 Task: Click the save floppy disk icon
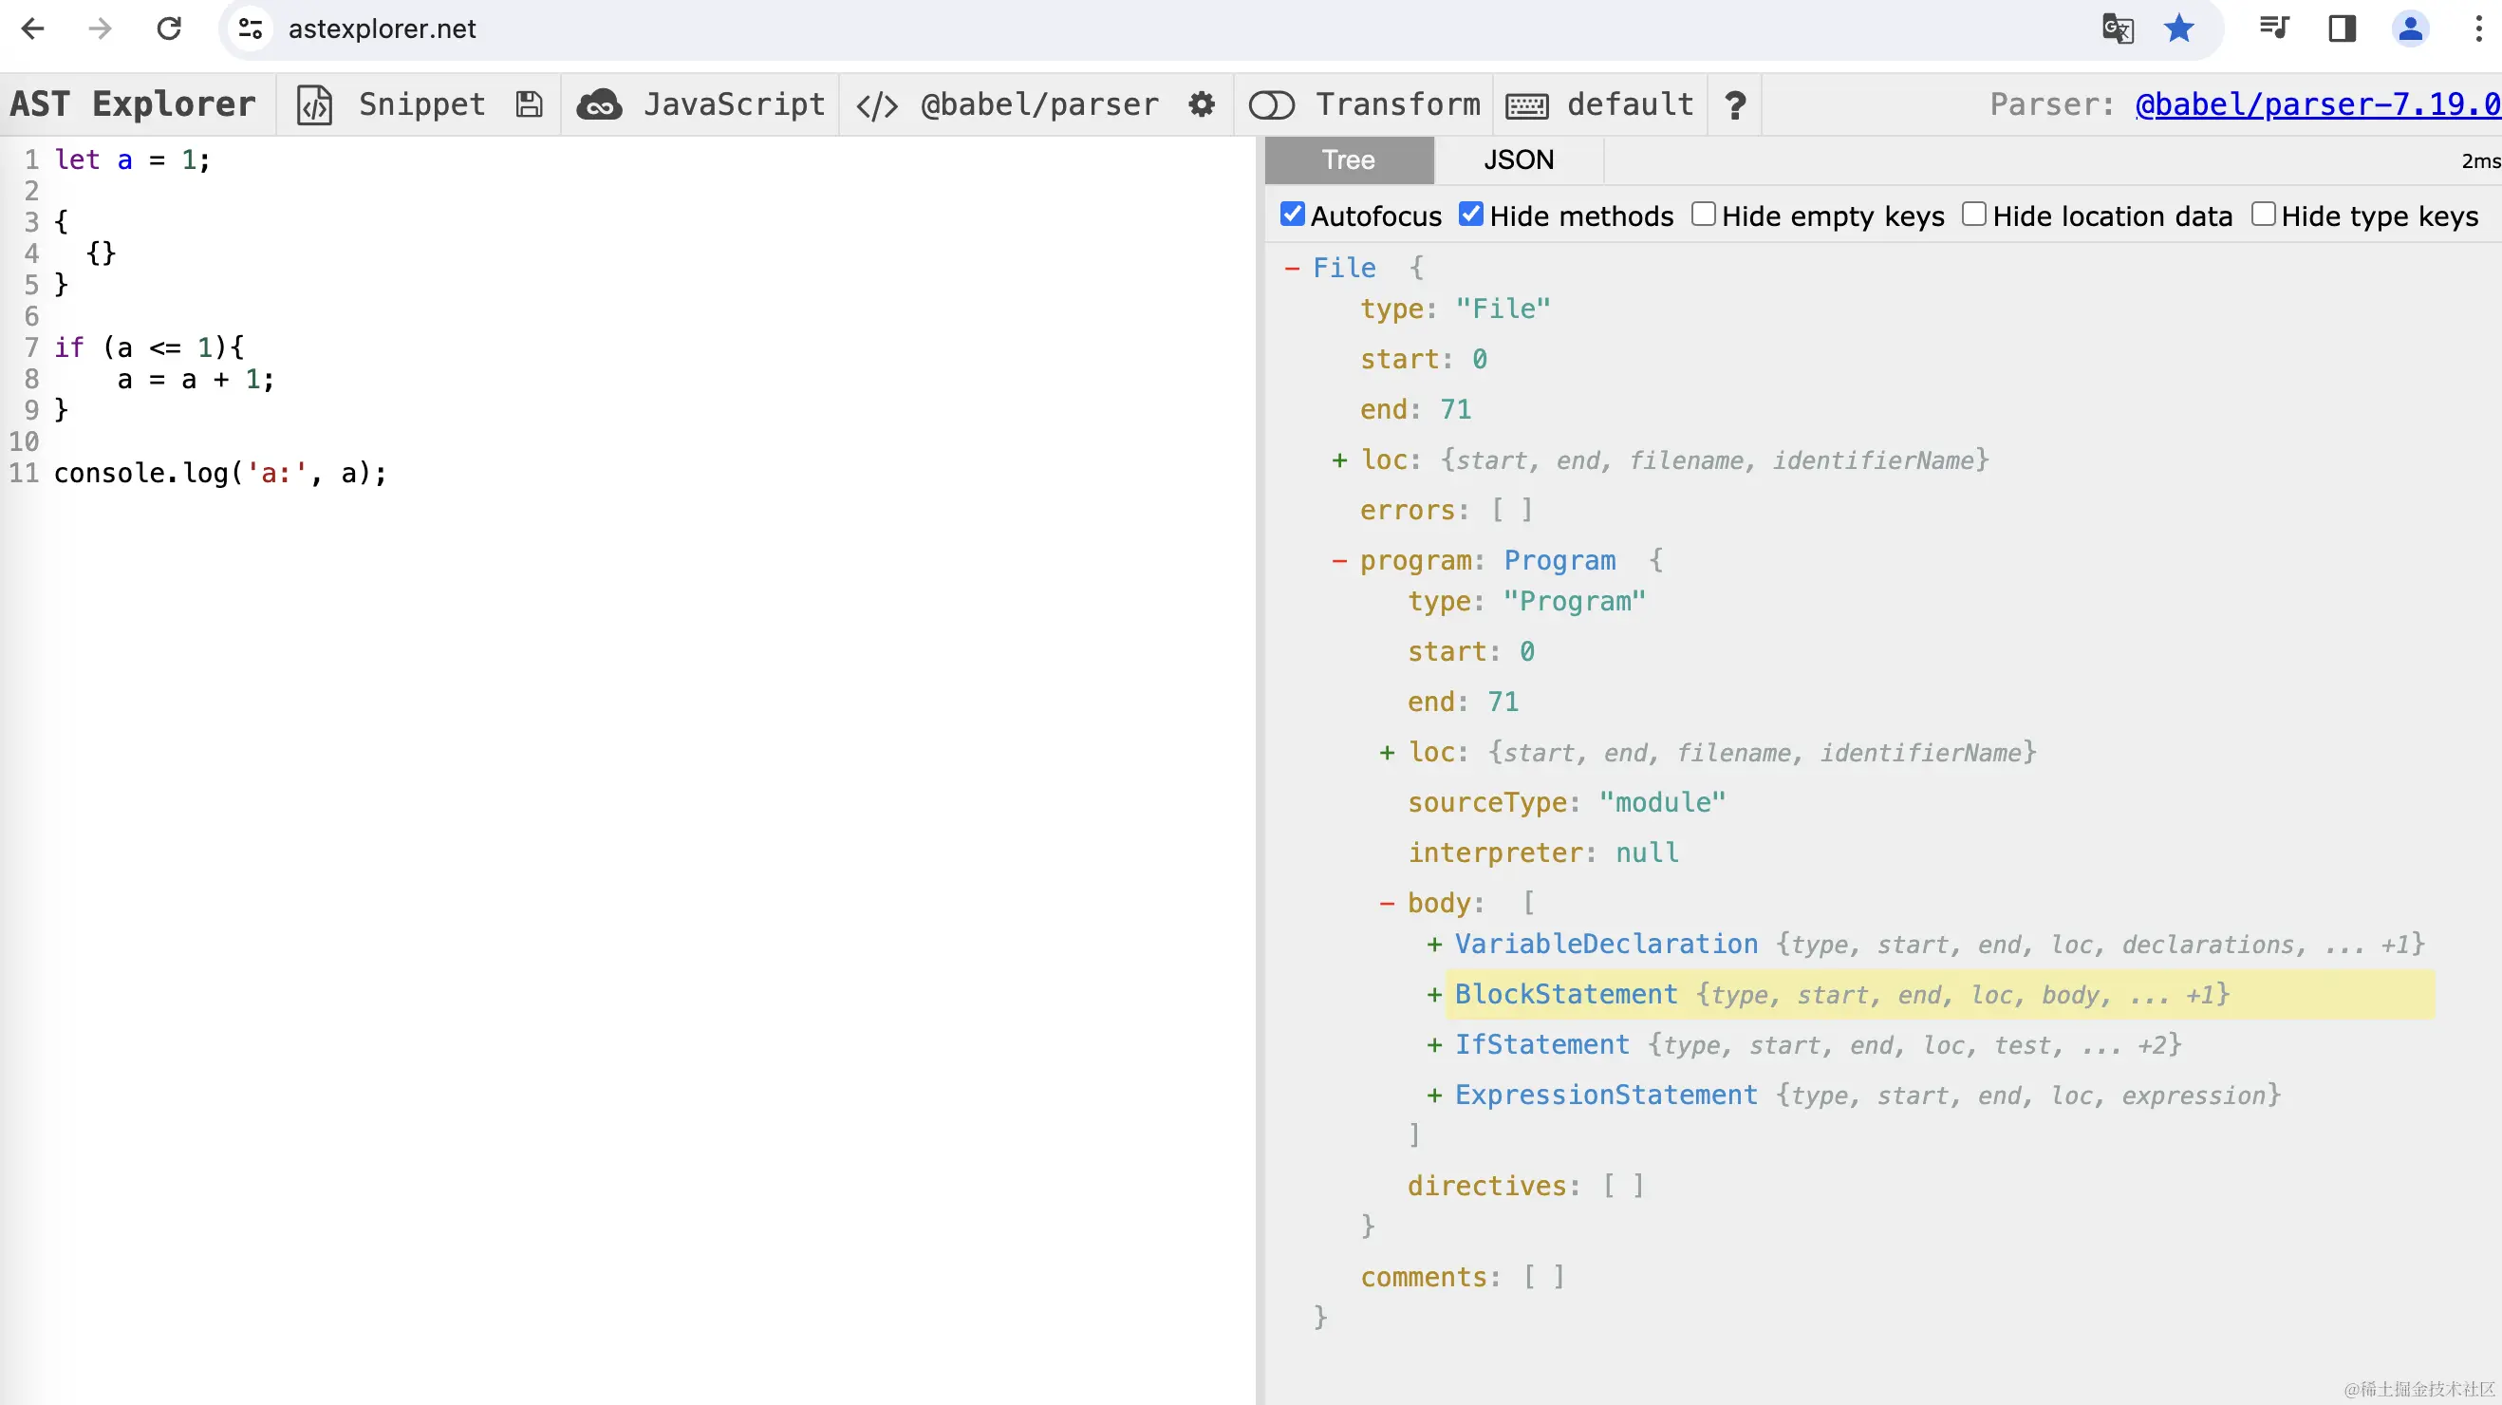[x=529, y=105]
